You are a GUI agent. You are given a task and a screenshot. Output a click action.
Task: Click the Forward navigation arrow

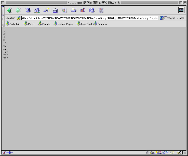click(x=18, y=10)
